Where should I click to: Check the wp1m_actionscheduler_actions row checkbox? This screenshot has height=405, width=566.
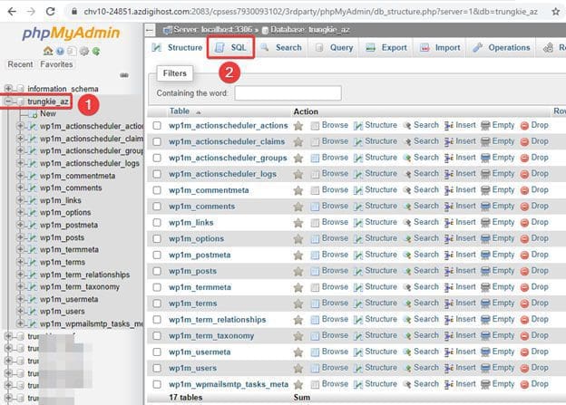pyautogui.click(x=157, y=126)
